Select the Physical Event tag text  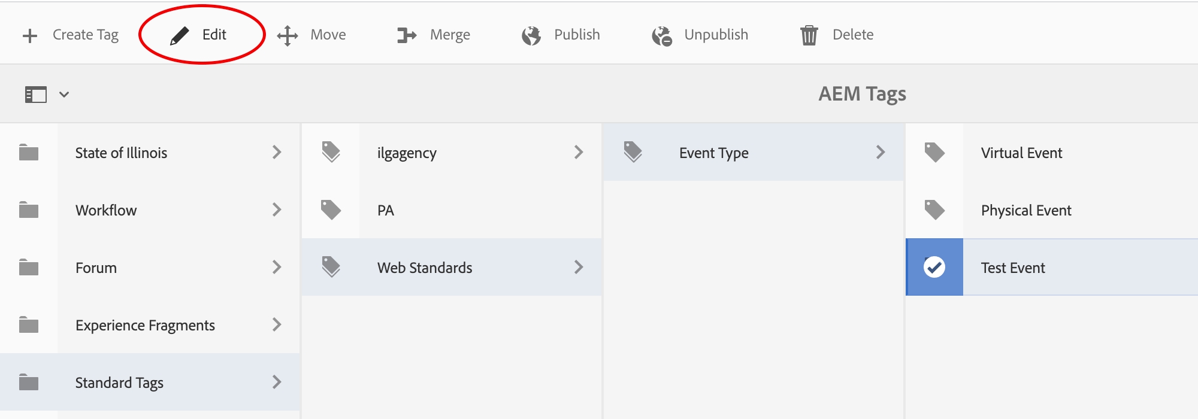click(1026, 211)
